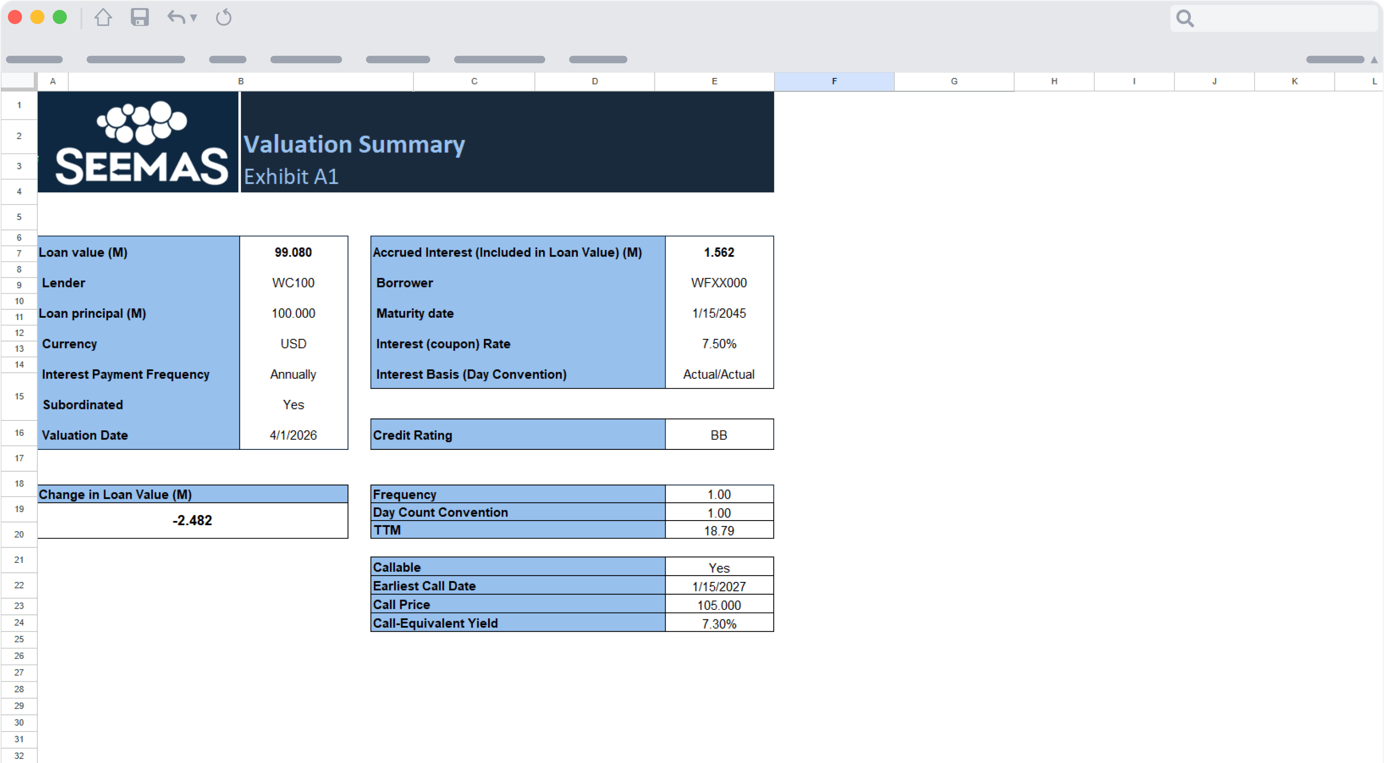1384x763 pixels.
Task: Click the 'Call-Equivalent Yield' label
Action: 435,623
